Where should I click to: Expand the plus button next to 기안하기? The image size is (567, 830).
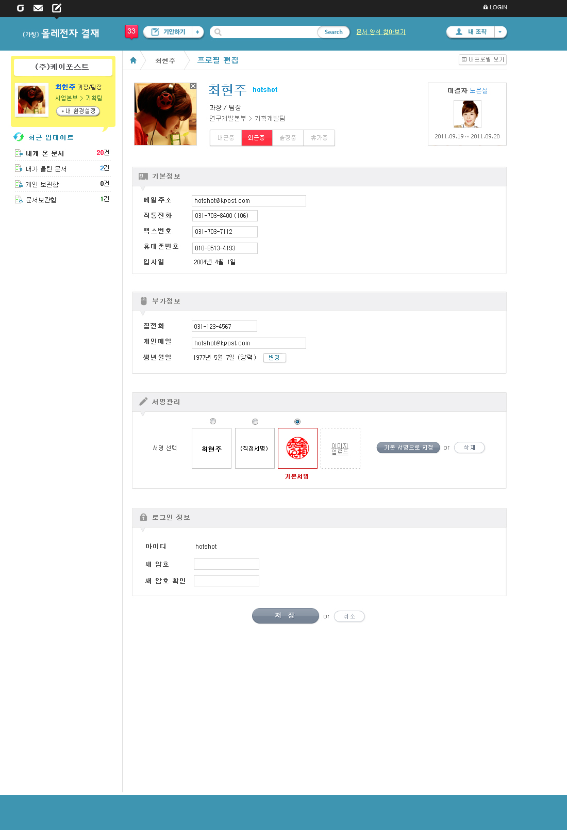click(197, 32)
